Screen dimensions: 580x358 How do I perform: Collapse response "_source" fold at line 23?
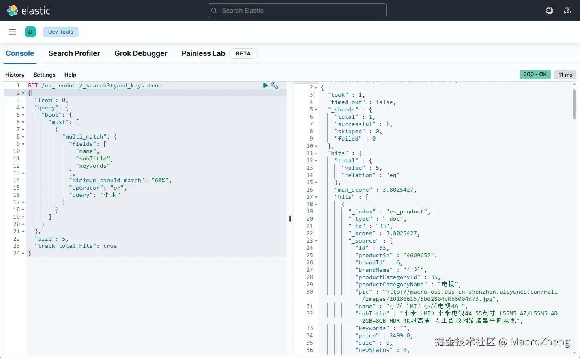[316, 241]
